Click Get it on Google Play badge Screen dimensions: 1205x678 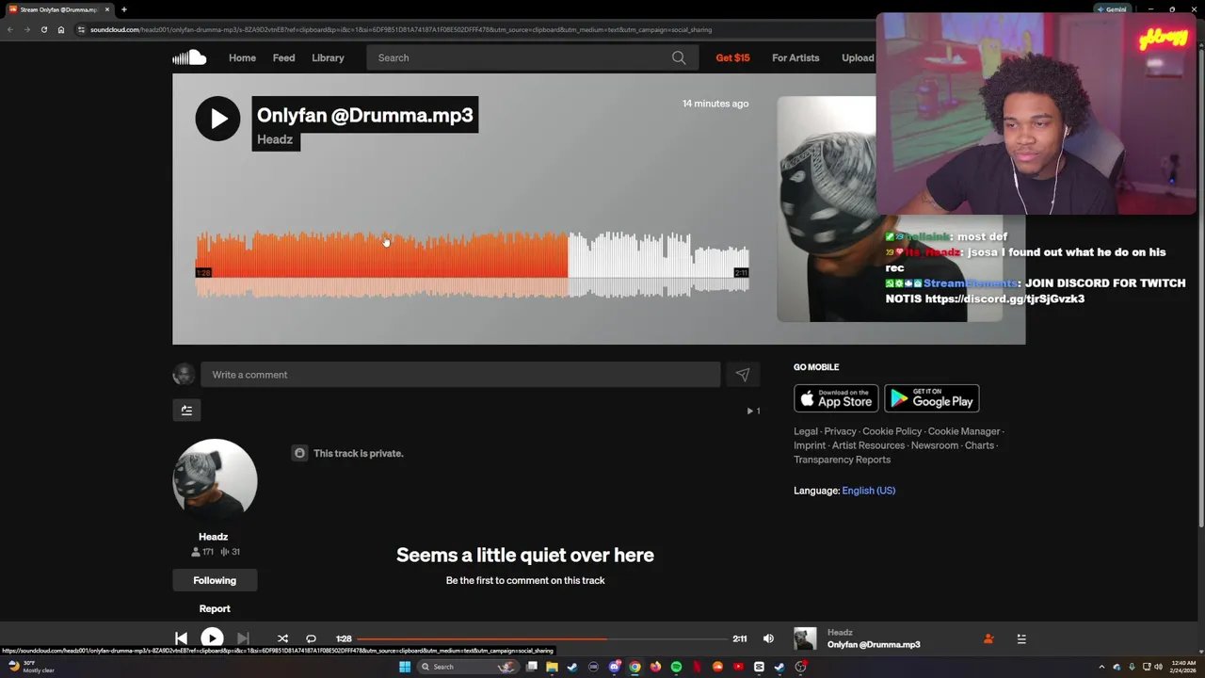932,398
